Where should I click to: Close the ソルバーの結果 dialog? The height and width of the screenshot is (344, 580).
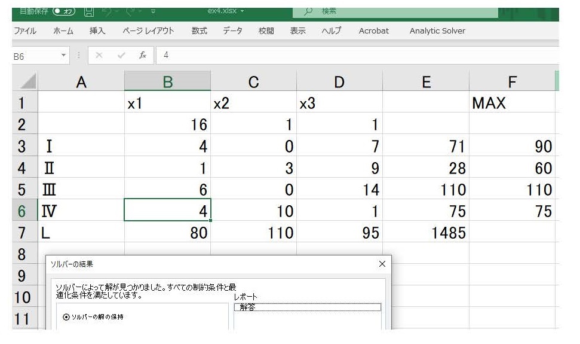[382, 264]
